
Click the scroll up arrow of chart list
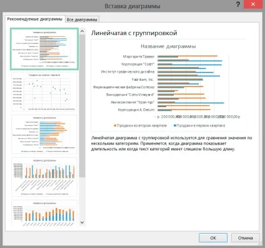pyautogui.click(x=82, y=31)
